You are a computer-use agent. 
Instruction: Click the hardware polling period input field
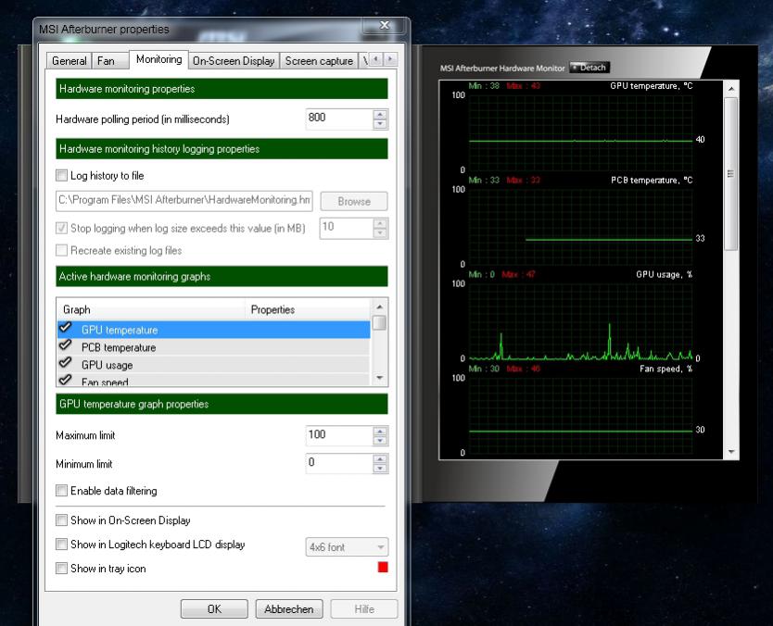pos(339,119)
